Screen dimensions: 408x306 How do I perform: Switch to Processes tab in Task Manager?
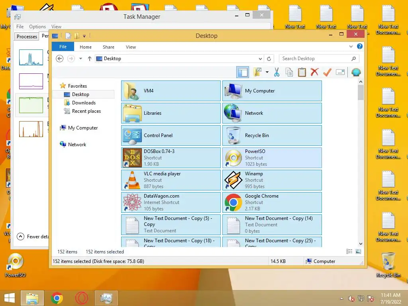pyautogui.click(x=27, y=36)
